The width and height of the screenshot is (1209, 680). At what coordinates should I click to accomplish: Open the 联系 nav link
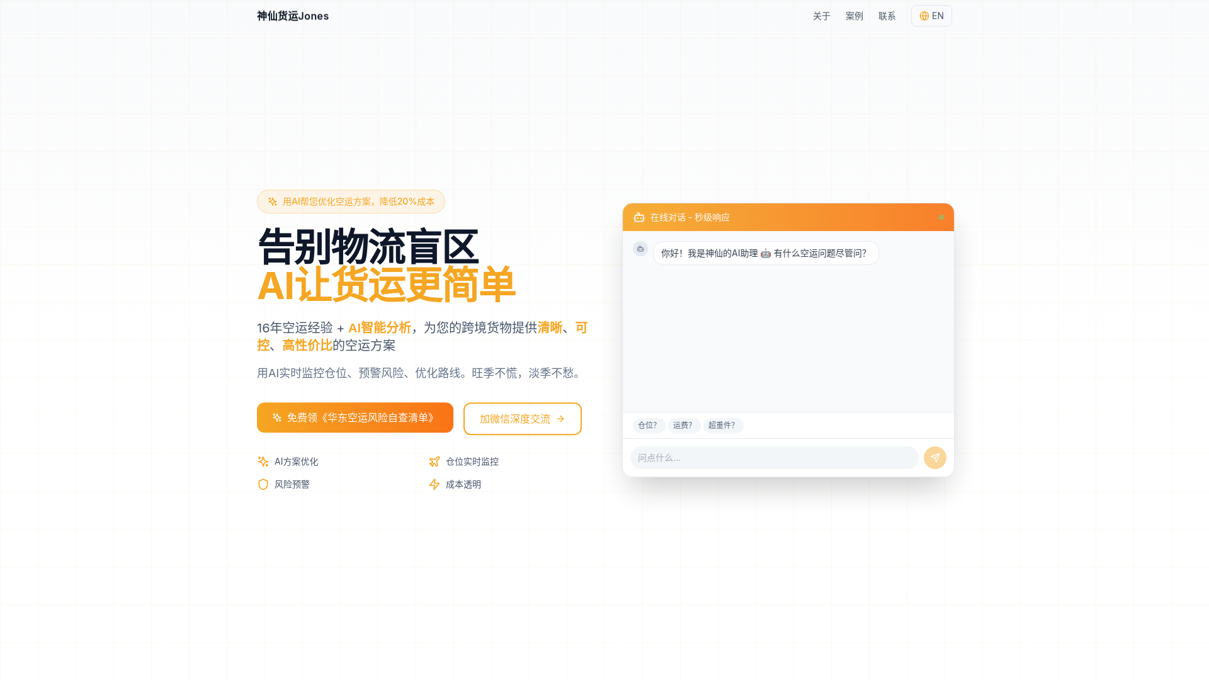click(887, 16)
